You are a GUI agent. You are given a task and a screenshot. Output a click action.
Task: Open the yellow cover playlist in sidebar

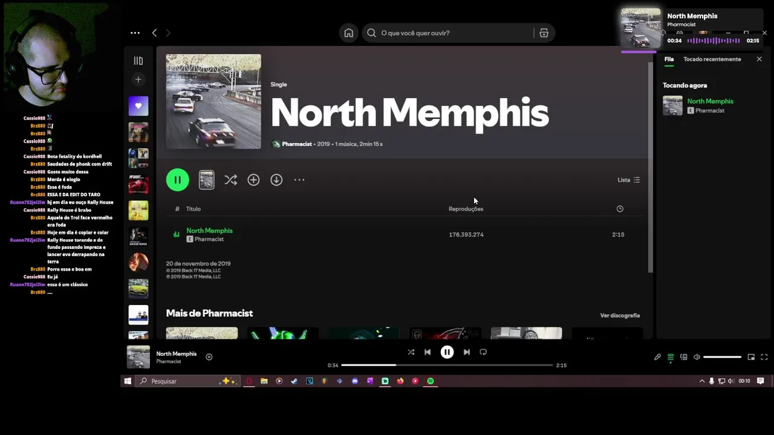pyautogui.click(x=138, y=210)
